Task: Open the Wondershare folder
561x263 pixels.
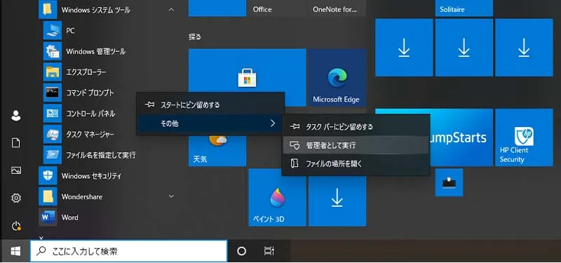Action: (x=107, y=196)
